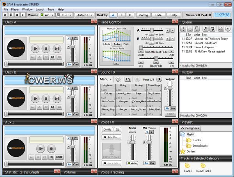Open the Tools menu
The height and width of the screenshot is (177, 234).
tap(51, 9)
